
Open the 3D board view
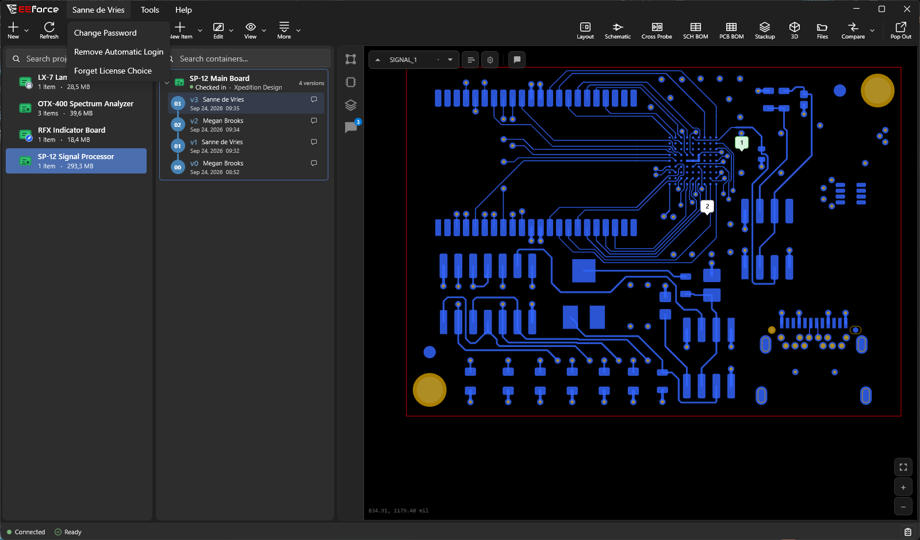click(794, 30)
